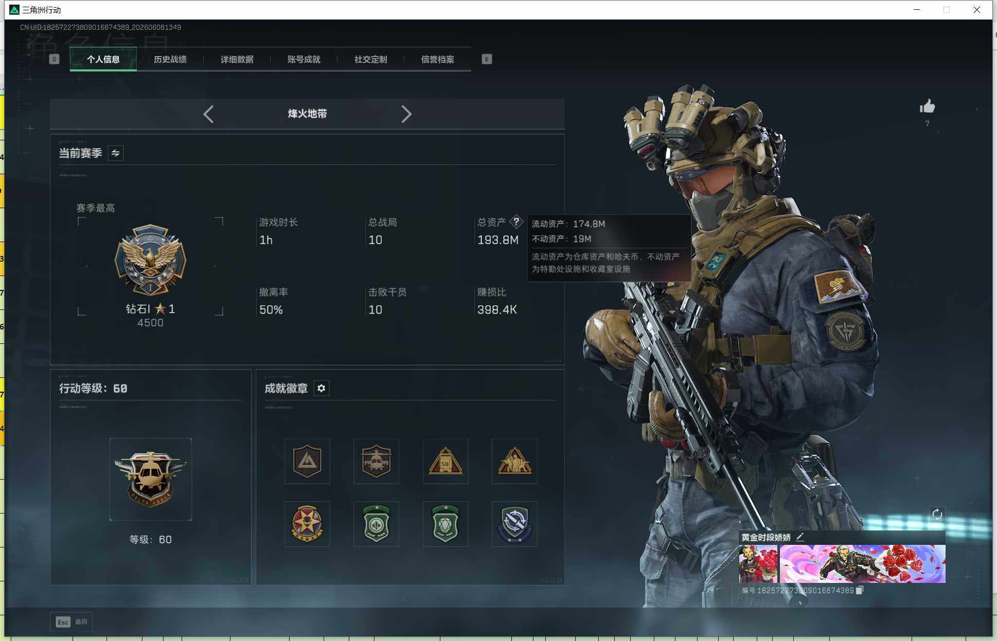Click the 行动等级：60 heading
The width and height of the screenshot is (997, 641).
coord(93,389)
